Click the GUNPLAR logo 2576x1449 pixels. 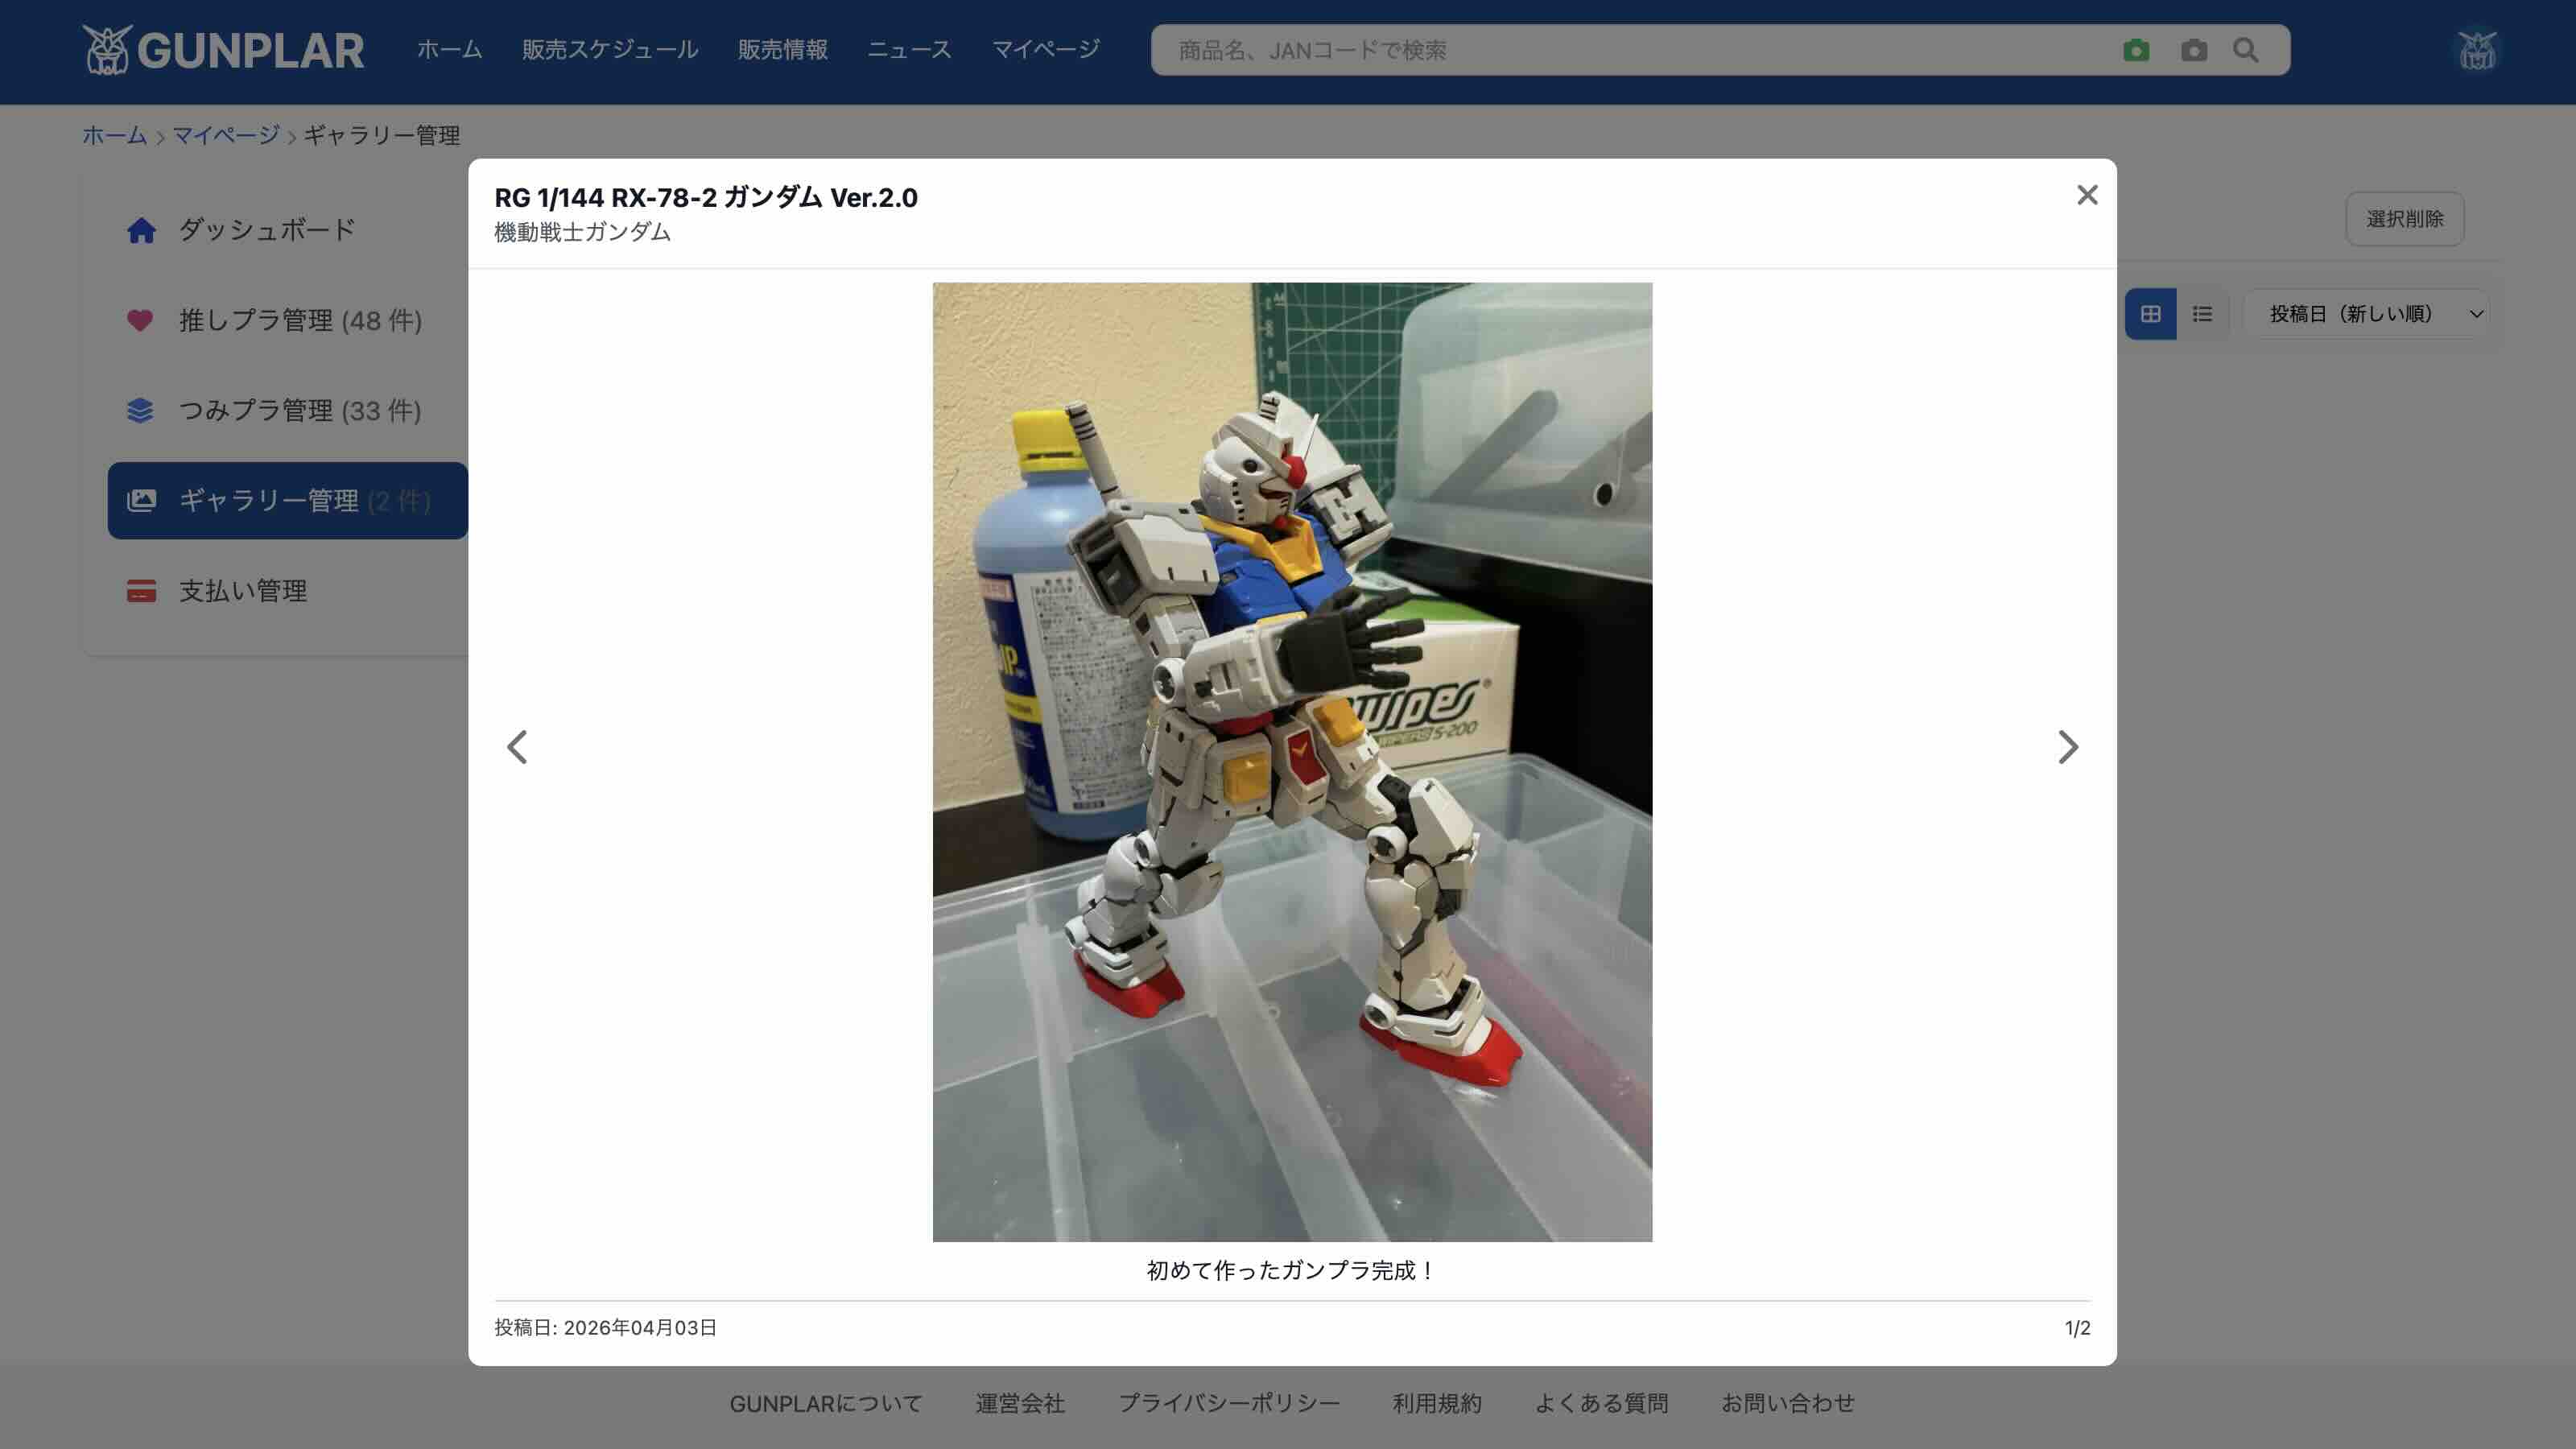[x=223, y=50]
